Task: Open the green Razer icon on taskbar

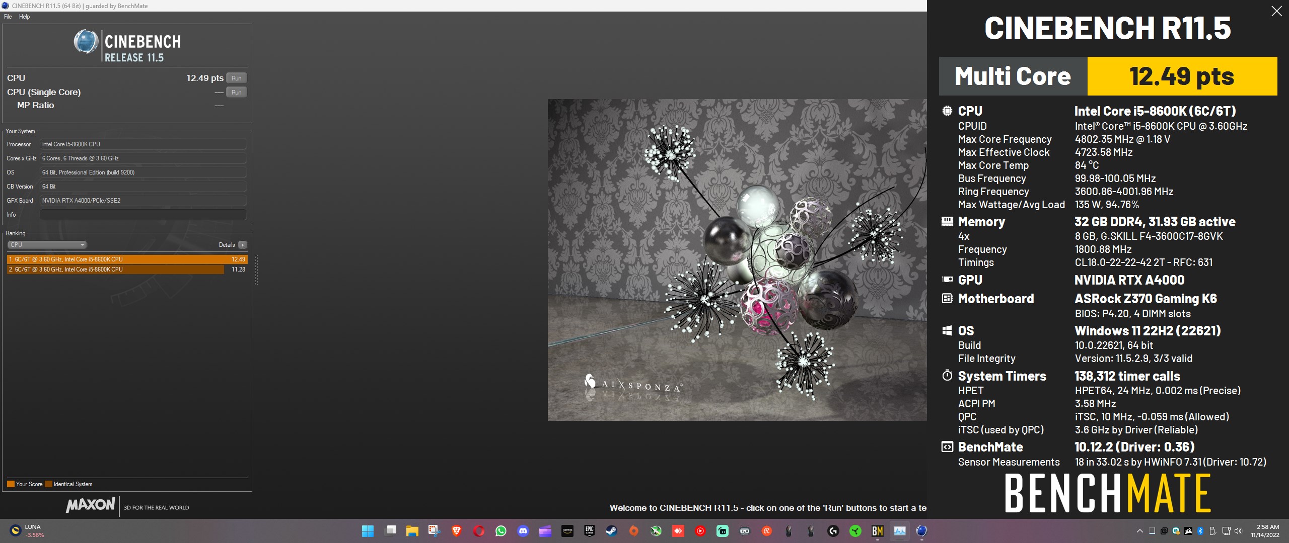Action: point(855,531)
